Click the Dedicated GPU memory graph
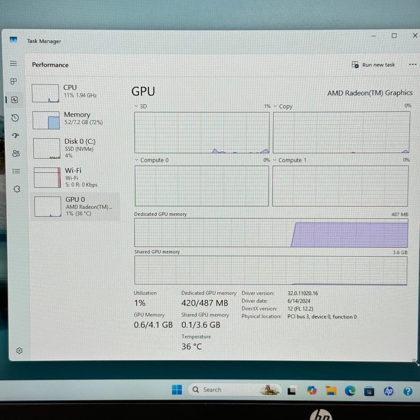Viewport: 420px width, 420px height. point(271,233)
